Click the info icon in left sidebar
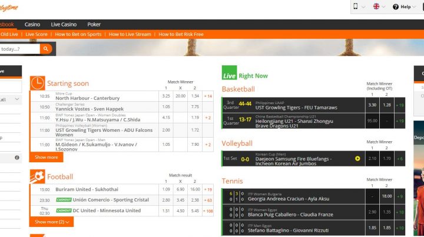424x237 pixels. [17, 158]
